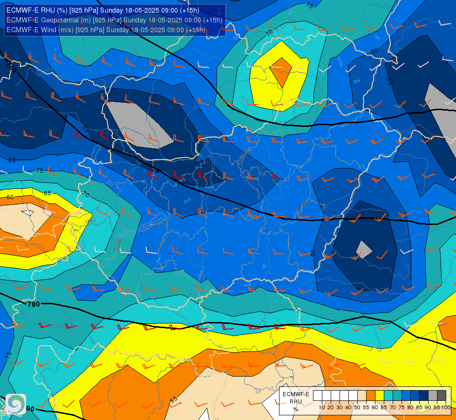Click the "760" geopotential contour label
The height and width of the screenshot is (420, 456).
tap(11, 67)
